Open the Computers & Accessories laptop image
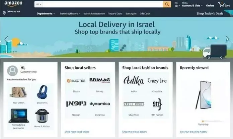The width and height of the screenshot is (233, 139). (x=19, y=116)
